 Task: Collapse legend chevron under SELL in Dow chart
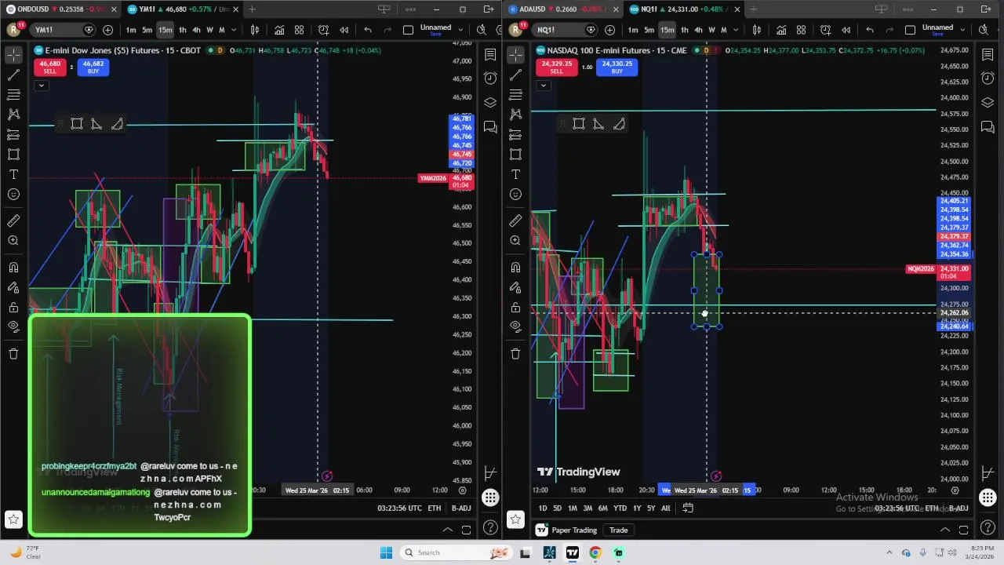(x=41, y=85)
